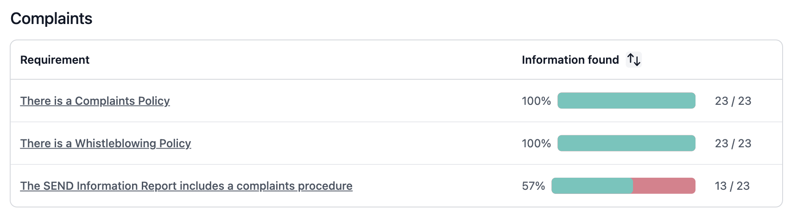Sort by the Information found header text

pyautogui.click(x=570, y=60)
